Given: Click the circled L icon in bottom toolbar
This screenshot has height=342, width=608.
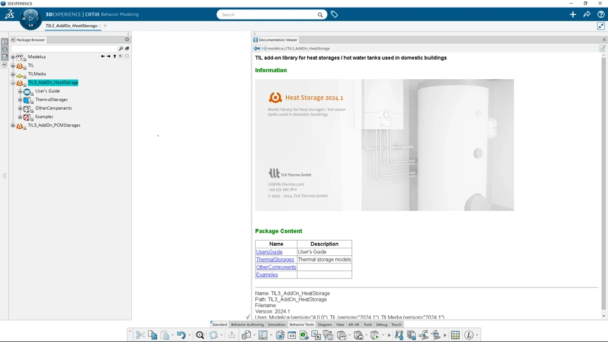Looking at the screenshot, I should pyautogui.click(x=469, y=335).
